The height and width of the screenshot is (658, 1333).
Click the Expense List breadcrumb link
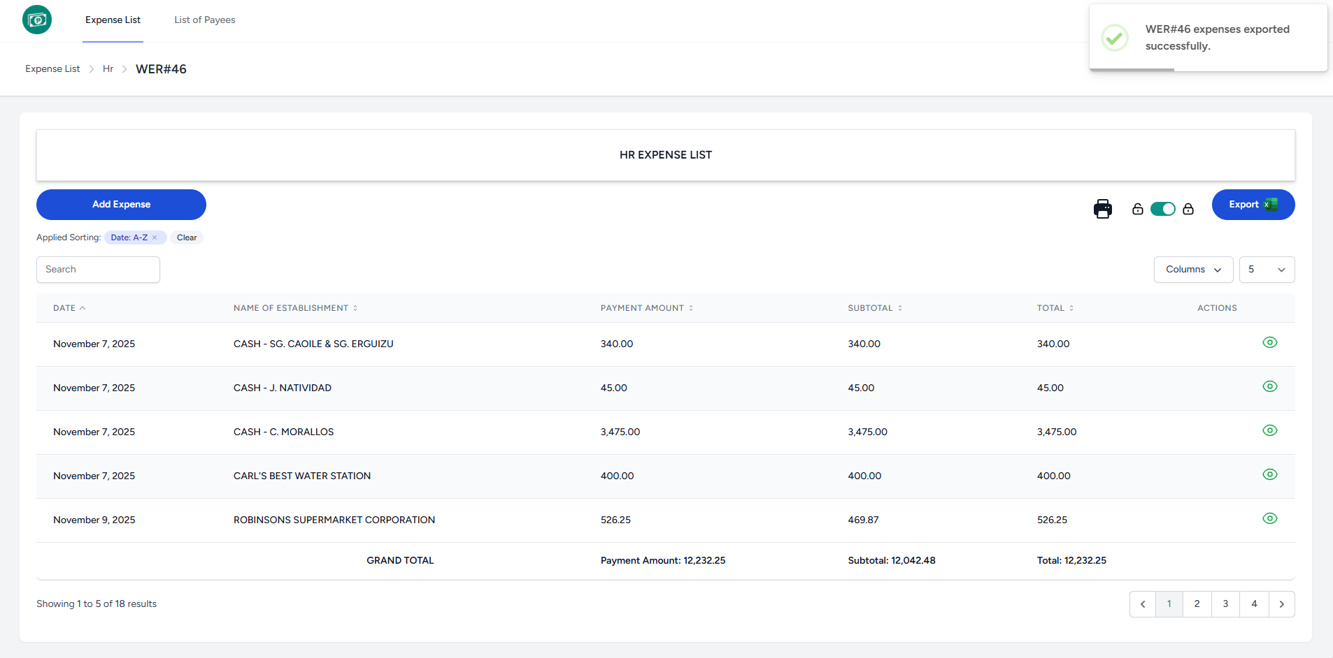(x=52, y=69)
